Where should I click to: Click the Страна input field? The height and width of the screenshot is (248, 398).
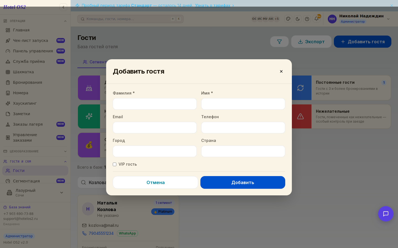pos(243,151)
